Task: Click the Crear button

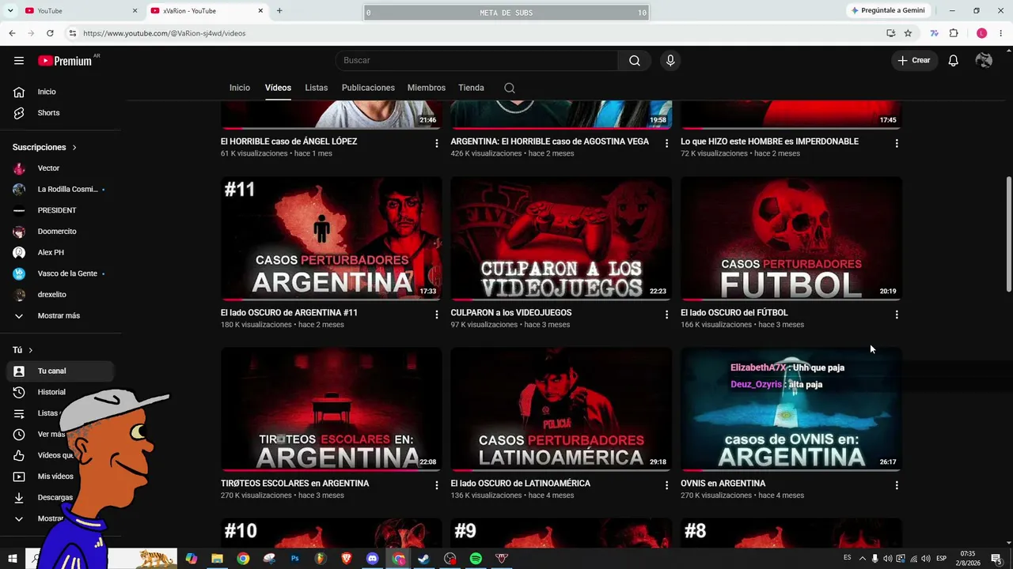Action: tap(914, 61)
